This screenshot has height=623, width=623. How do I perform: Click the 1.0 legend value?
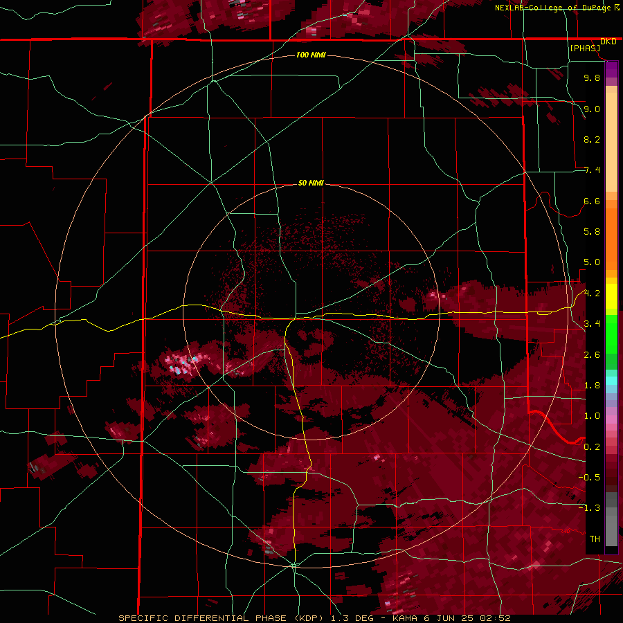tap(592, 416)
